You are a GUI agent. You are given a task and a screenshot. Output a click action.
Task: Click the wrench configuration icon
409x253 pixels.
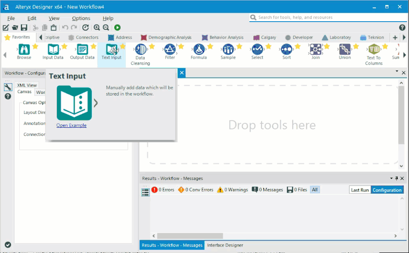(x=8, y=87)
